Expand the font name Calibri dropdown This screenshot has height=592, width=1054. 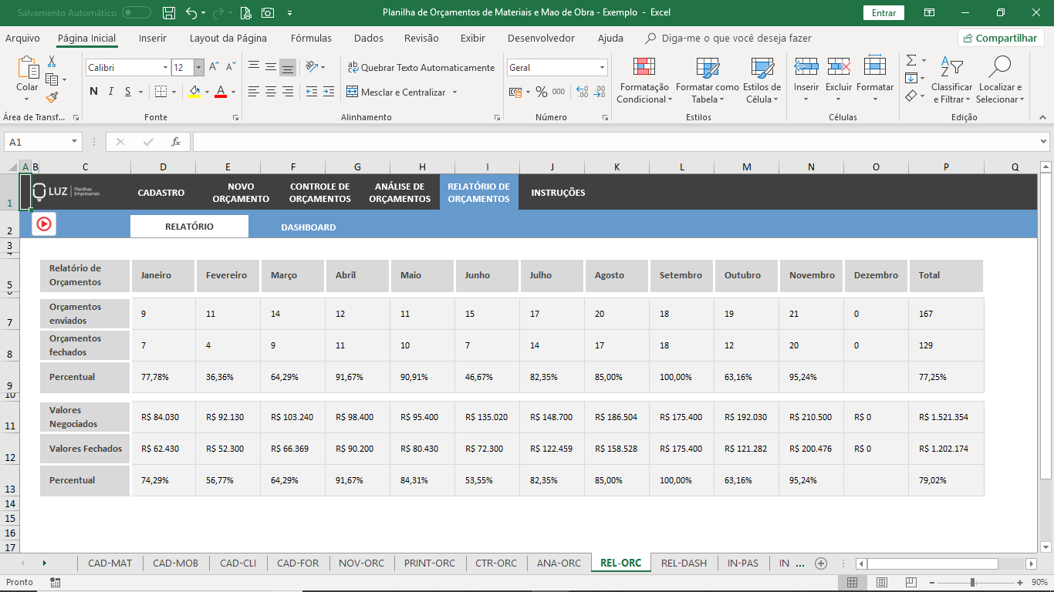coord(165,68)
